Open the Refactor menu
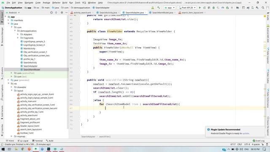The image size is (270, 152). 56,3
